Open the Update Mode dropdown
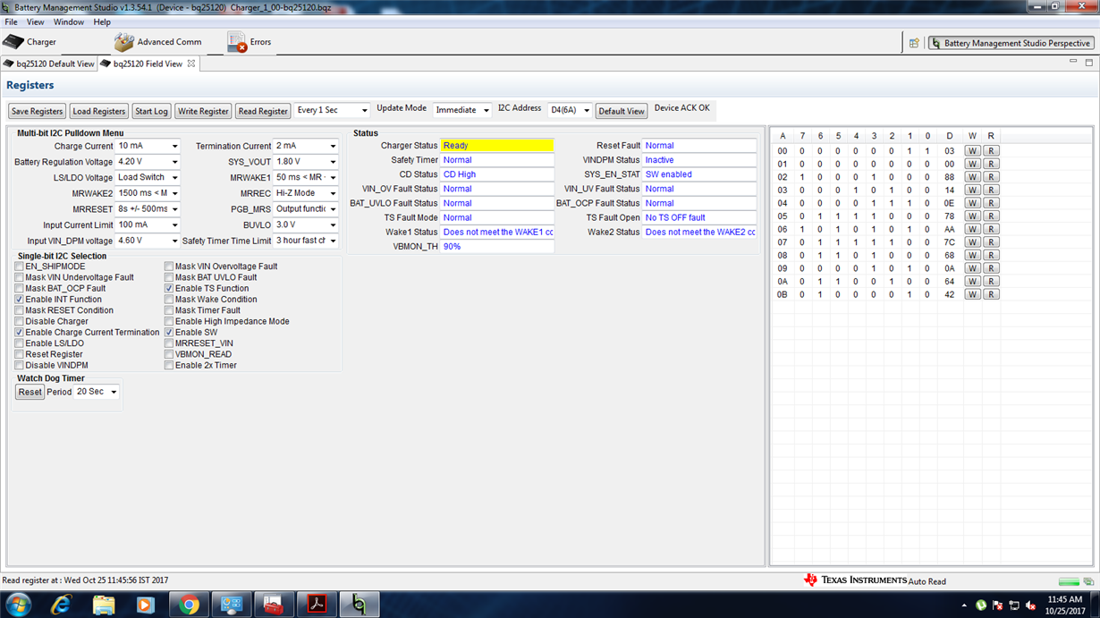The height and width of the screenshot is (618, 1100). coord(462,110)
